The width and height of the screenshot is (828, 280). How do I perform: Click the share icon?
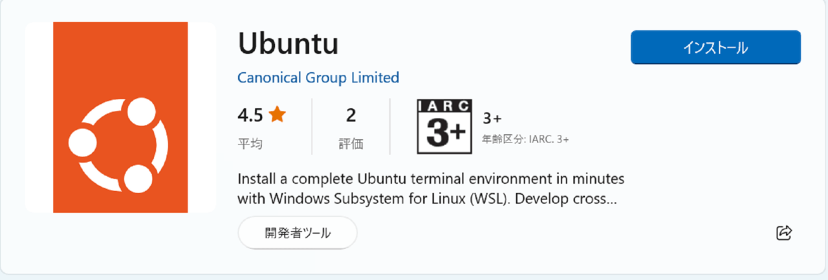click(x=784, y=233)
